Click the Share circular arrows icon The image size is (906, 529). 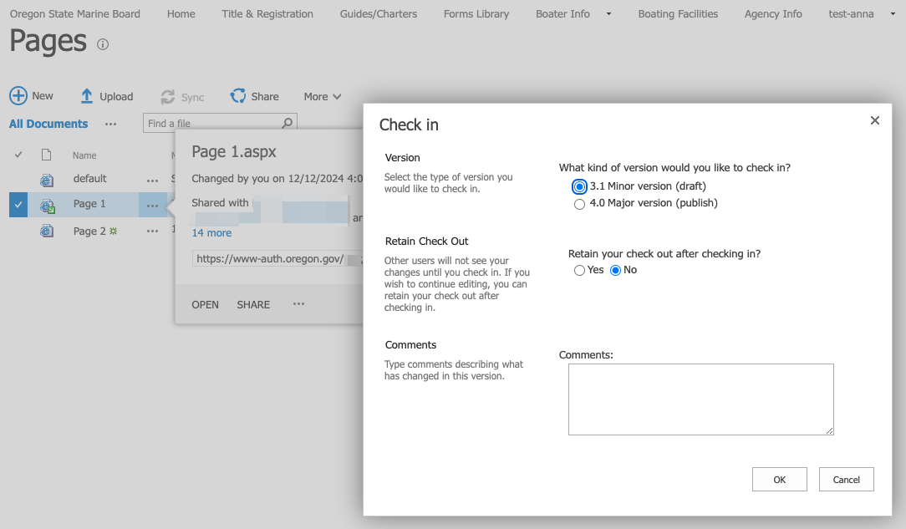tap(238, 96)
